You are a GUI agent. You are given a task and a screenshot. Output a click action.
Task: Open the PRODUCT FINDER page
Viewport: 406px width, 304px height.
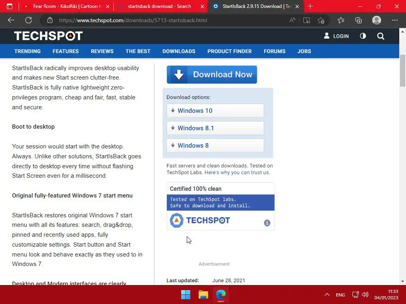point(230,51)
